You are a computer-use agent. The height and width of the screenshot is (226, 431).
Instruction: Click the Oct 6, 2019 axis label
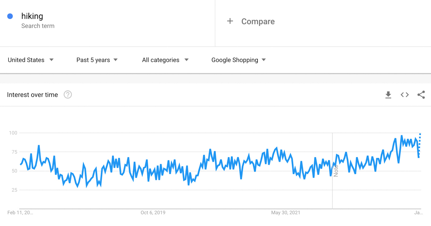[x=152, y=213]
